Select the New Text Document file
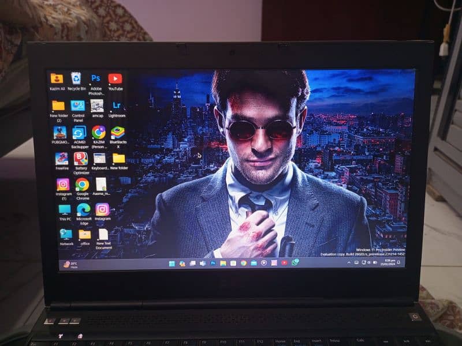This screenshot has height=346, width=462. point(103,235)
